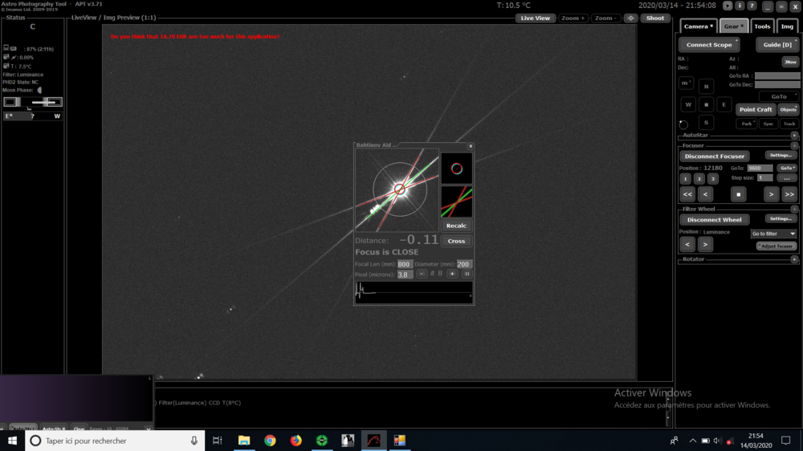
Task: Open the Gear tab
Action: (733, 26)
